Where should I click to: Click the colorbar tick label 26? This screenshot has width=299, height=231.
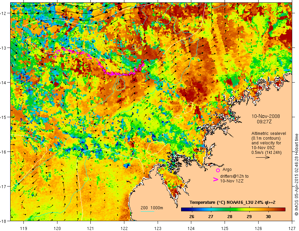[192, 216]
